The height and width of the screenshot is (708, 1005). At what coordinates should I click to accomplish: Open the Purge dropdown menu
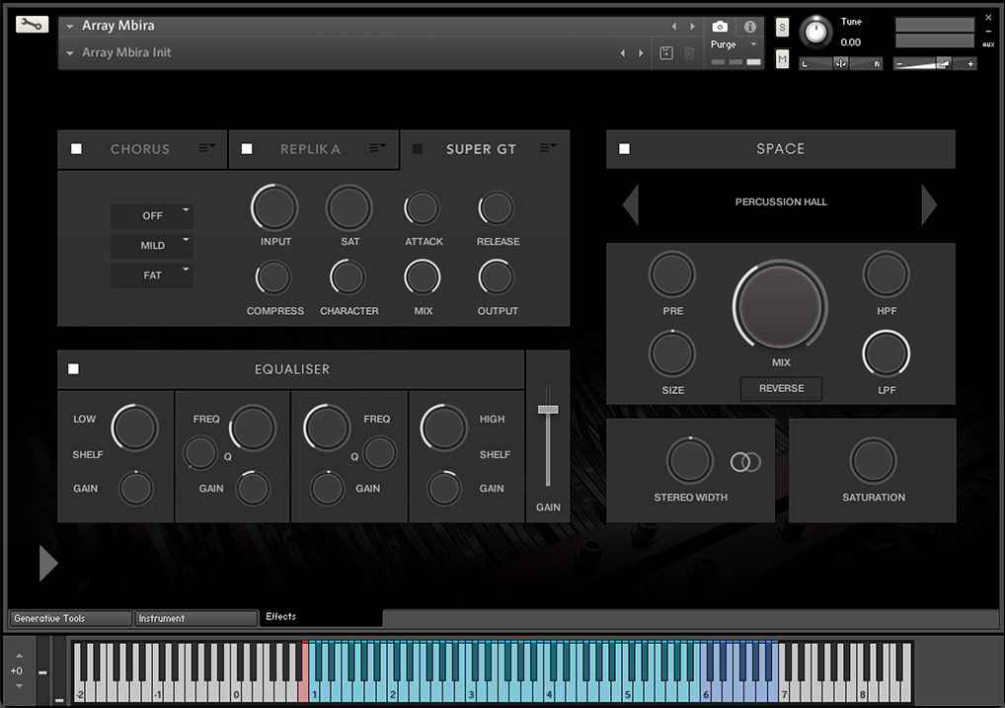[x=734, y=44]
